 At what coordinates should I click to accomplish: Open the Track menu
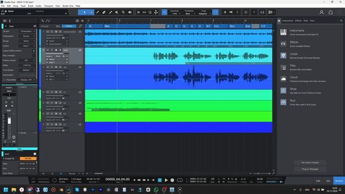pos(23,6)
